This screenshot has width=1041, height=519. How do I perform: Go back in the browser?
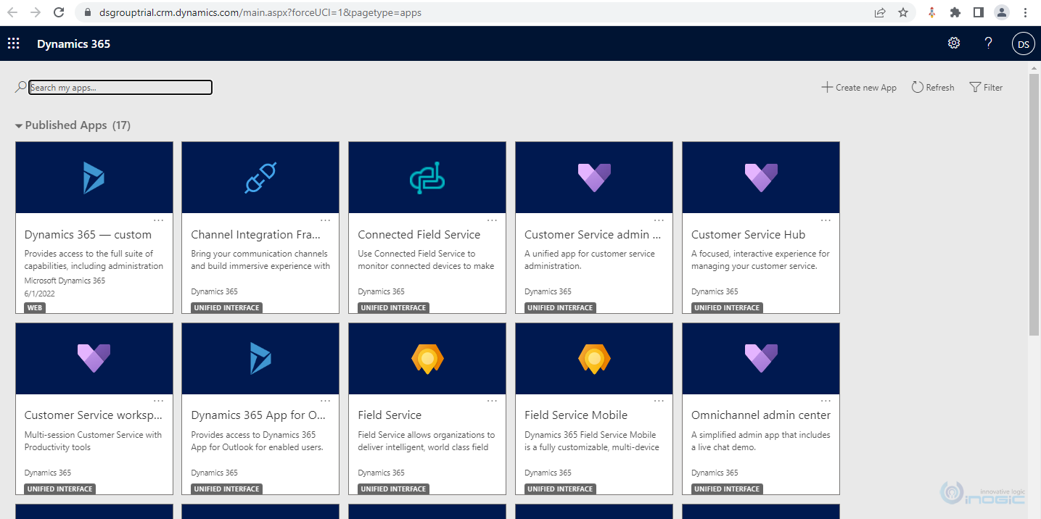pos(13,12)
